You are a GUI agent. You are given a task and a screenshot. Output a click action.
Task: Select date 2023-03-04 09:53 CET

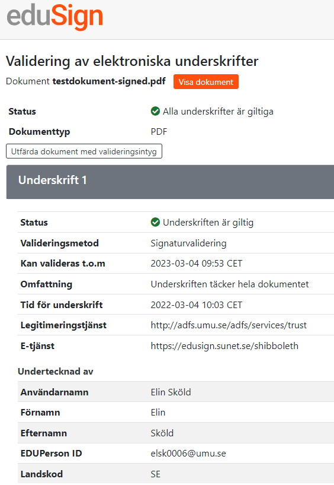[x=197, y=263]
